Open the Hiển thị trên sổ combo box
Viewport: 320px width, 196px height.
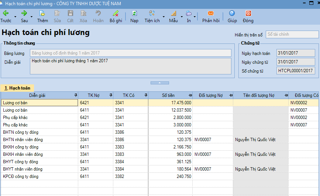292,34
